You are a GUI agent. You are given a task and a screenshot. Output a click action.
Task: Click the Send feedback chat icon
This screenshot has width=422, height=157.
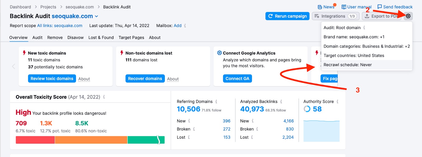click(380, 7)
